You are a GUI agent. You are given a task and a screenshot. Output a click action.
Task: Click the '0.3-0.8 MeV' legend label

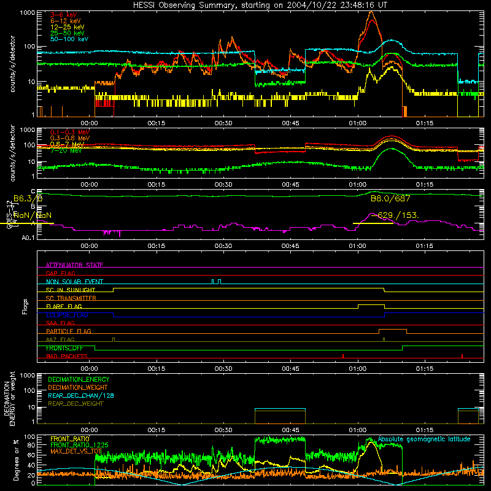tap(70, 138)
